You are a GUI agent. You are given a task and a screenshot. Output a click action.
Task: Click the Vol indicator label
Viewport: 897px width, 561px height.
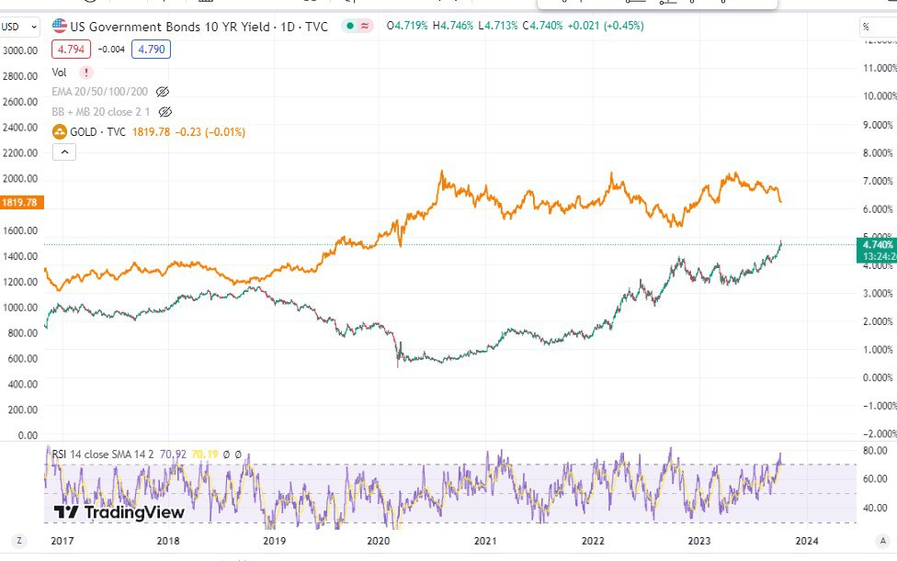coord(60,72)
